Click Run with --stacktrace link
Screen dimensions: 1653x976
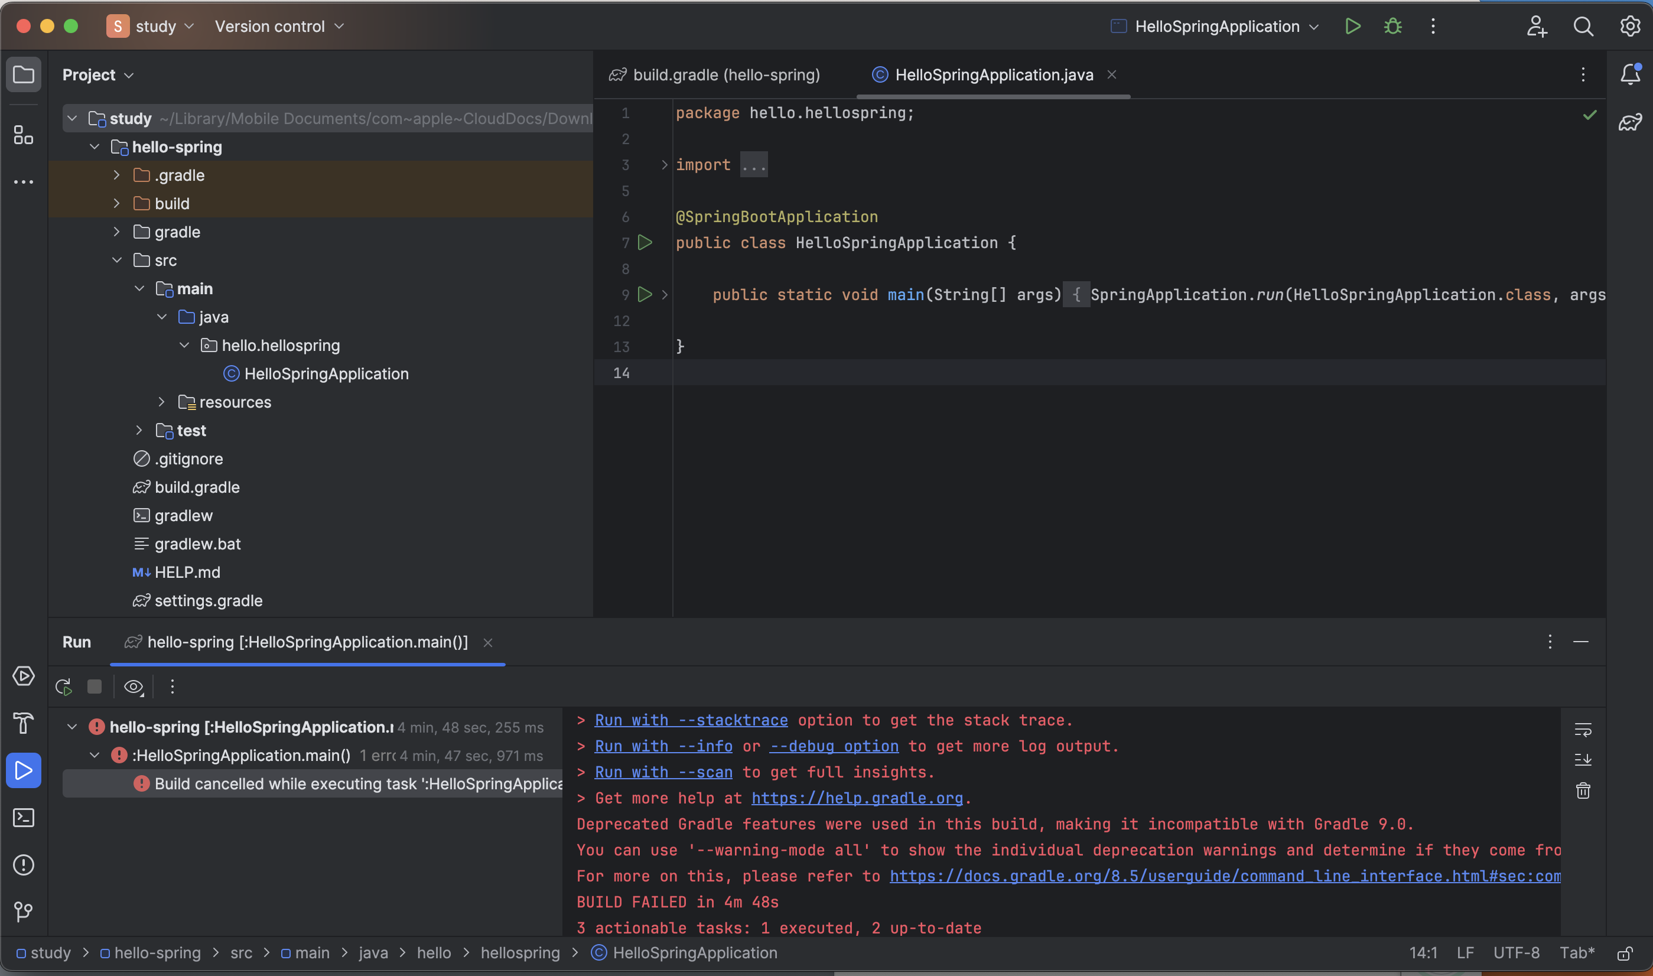click(691, 720)
